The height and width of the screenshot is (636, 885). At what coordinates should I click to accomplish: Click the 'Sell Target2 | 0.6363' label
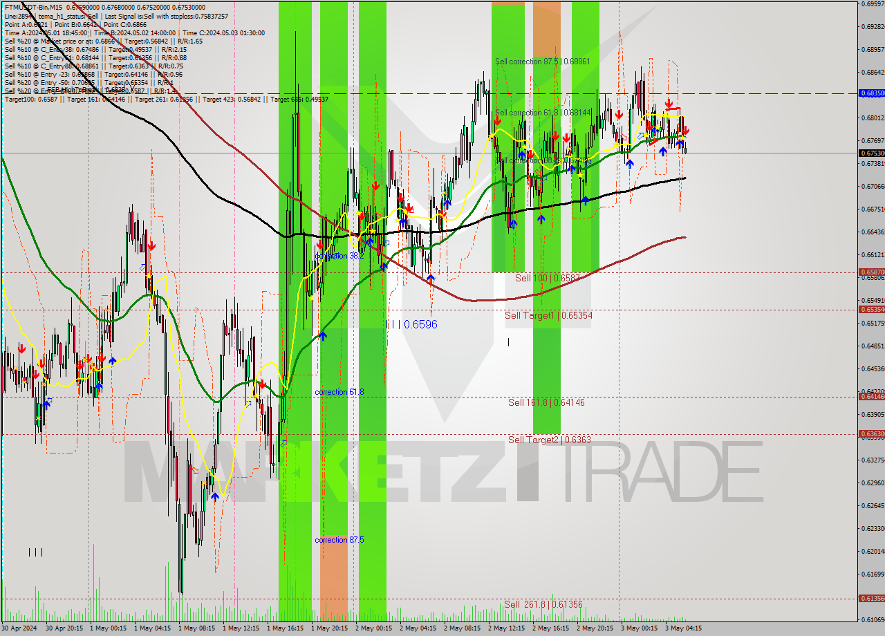(x=549, y=440)
